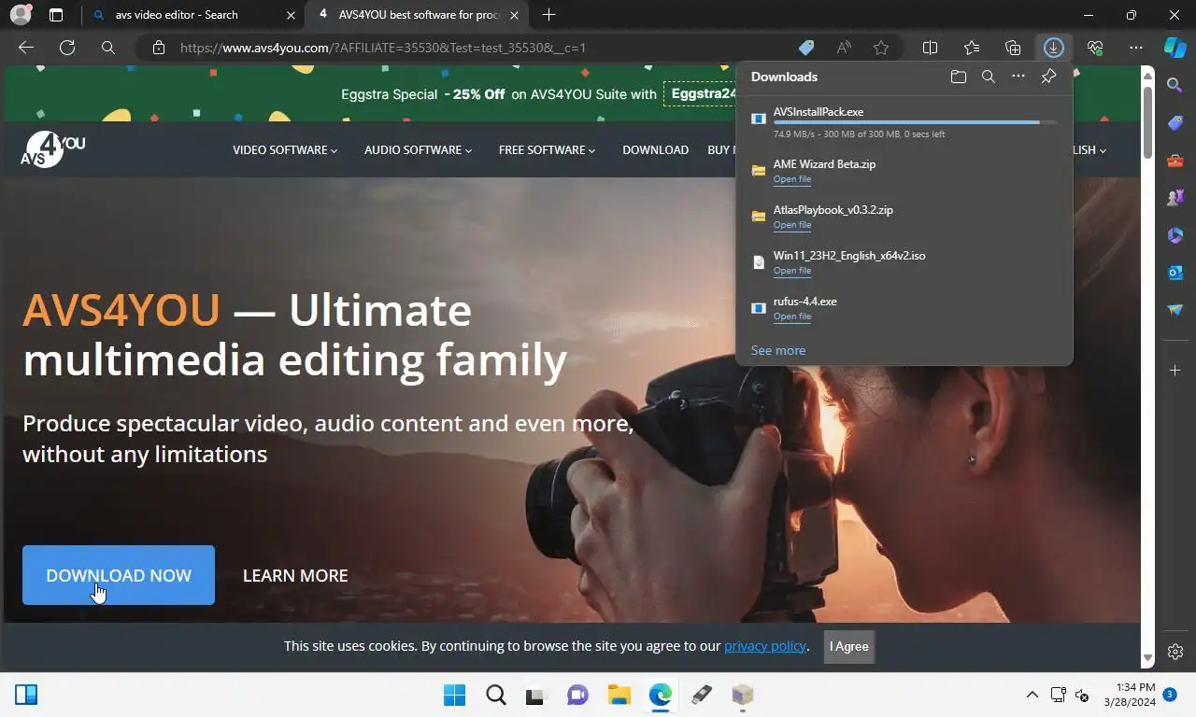The width and height of the screenshot is (1196, 717).
Task: Open the DOWNLOAD menu item
Action: coord(656,149)
